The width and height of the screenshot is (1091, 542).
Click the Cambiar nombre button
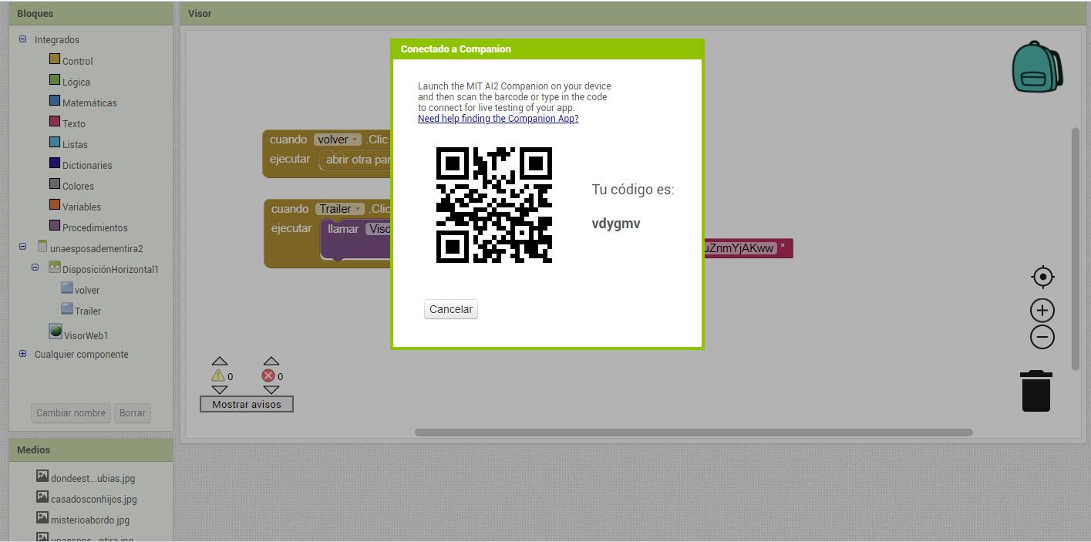coord(71,412)
